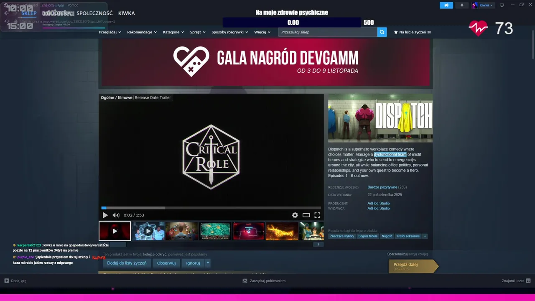Click Bogata fabuła tag
535x301 pixels.
368,236
